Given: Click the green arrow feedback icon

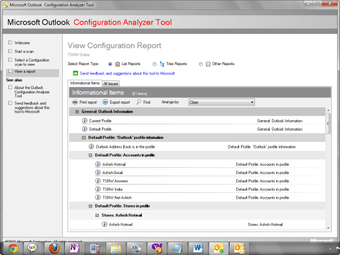Looking at the screenshot, I should click(75, 73).
